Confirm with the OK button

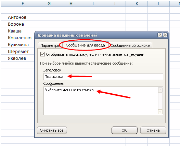point(125,130)
